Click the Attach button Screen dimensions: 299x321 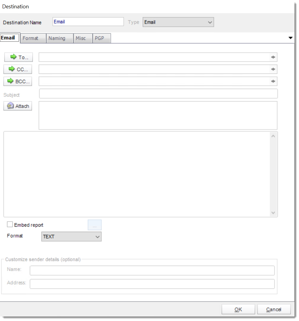point(18,106)
